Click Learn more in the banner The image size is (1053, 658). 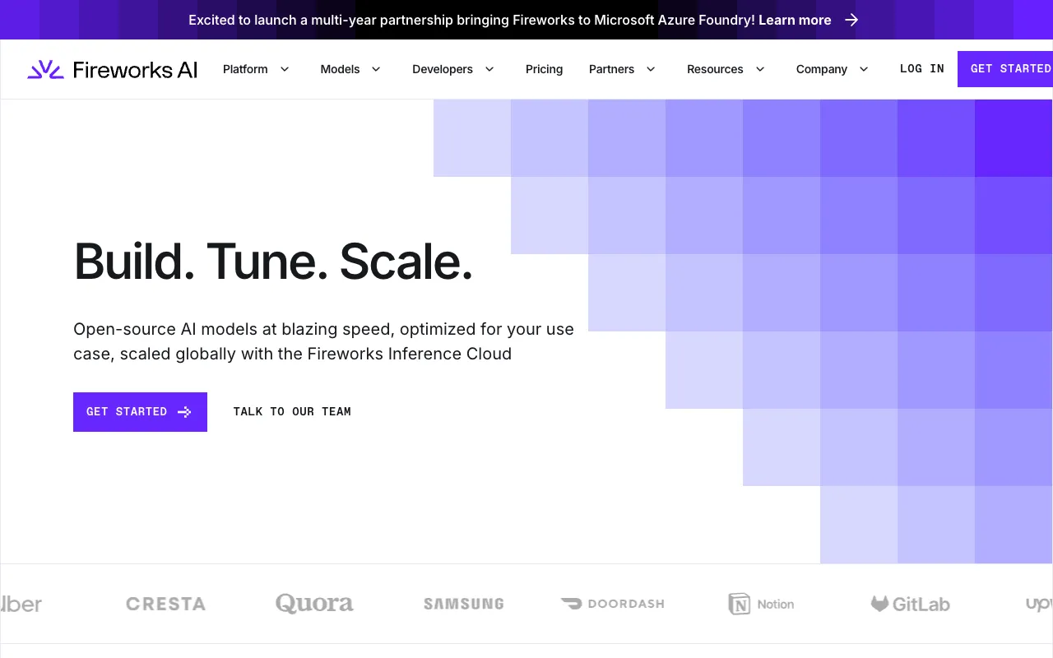tap(795, 20)
